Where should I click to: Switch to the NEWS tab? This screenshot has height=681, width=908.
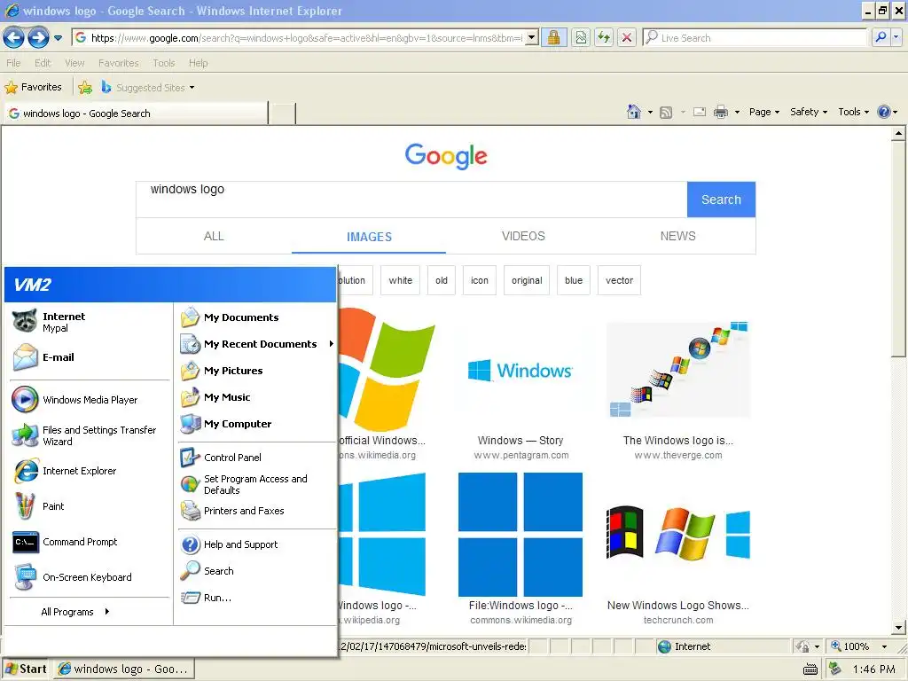point(678,236)
